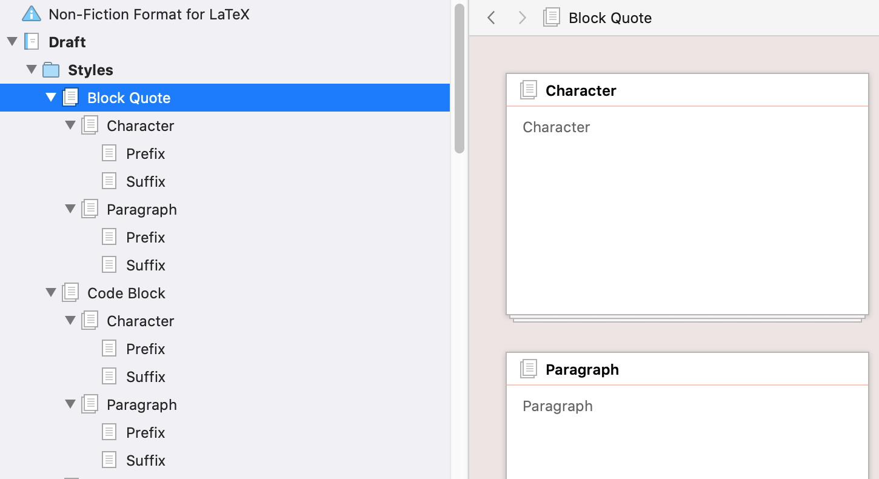Collapse the Styles folder triangle

[32, 70]
